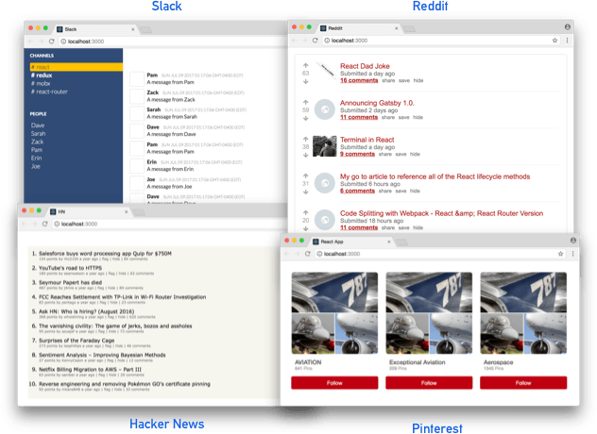This screenshot has width=597, height=434.
Task: Open the # redux channel in Slack
Action: pos(42,75)
